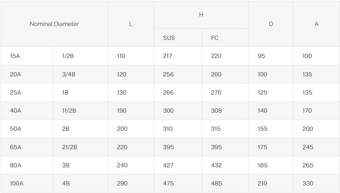Screen dimensions: 340x193
Task: Select the FC value 485
Action: tap(217, 183)
